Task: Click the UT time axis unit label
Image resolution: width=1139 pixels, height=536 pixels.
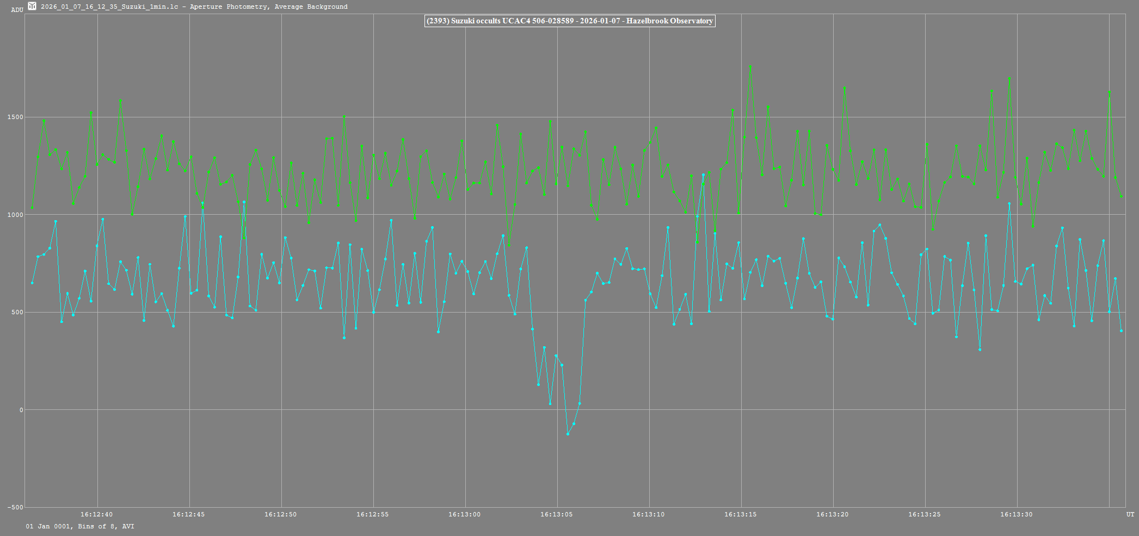Action: click(x=1130, y=514)
